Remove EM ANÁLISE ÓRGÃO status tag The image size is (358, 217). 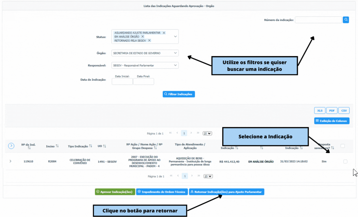[142, 37]
